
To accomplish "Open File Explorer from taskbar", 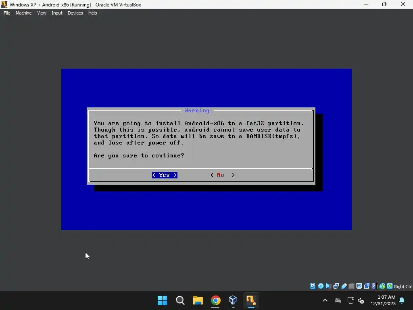I will (x=198, y=300).
